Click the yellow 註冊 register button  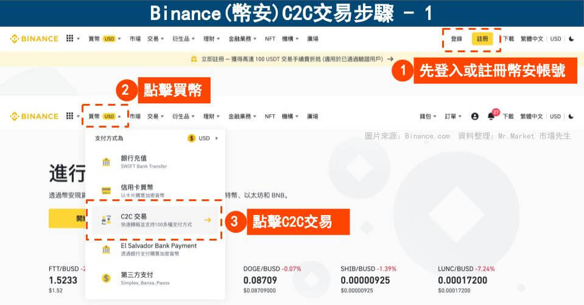click(x=482, y=39)
